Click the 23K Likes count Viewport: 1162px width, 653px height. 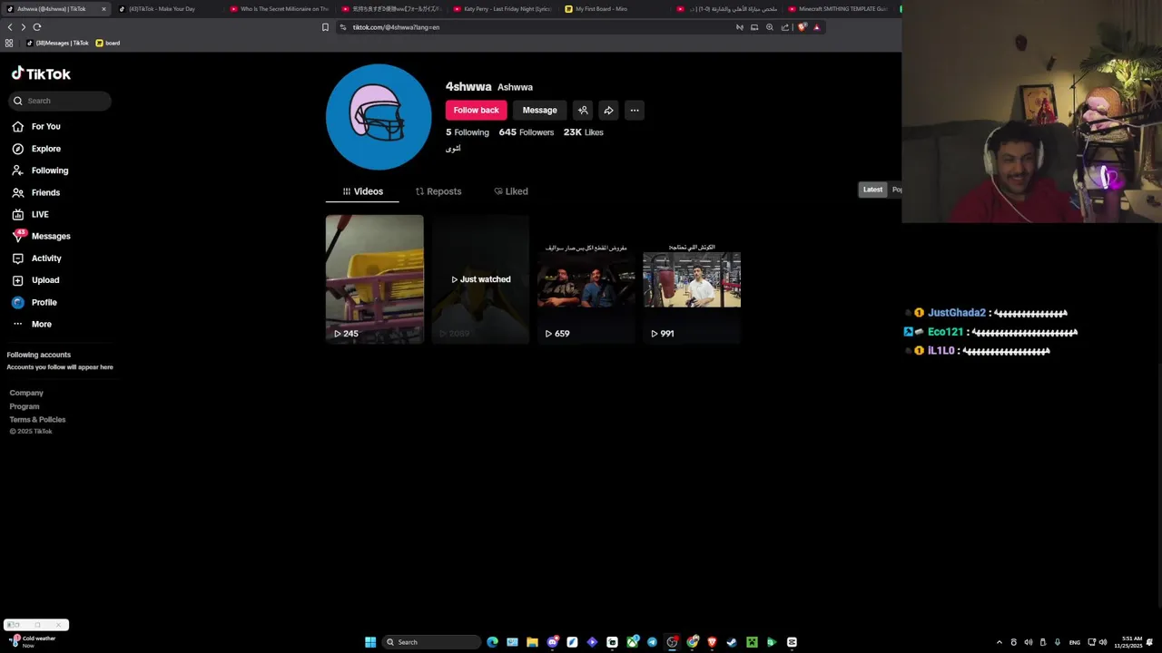583,132
